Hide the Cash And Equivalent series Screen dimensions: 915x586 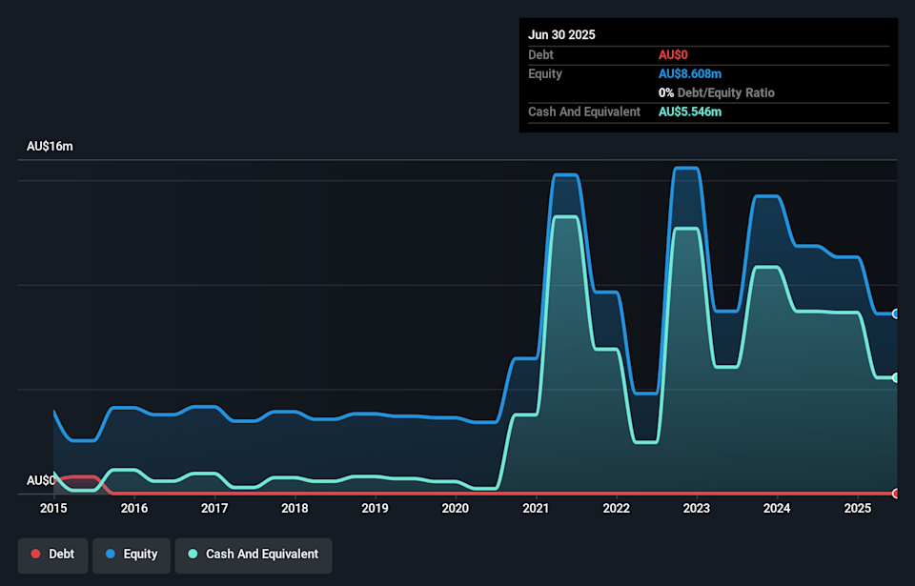point(253,555)
